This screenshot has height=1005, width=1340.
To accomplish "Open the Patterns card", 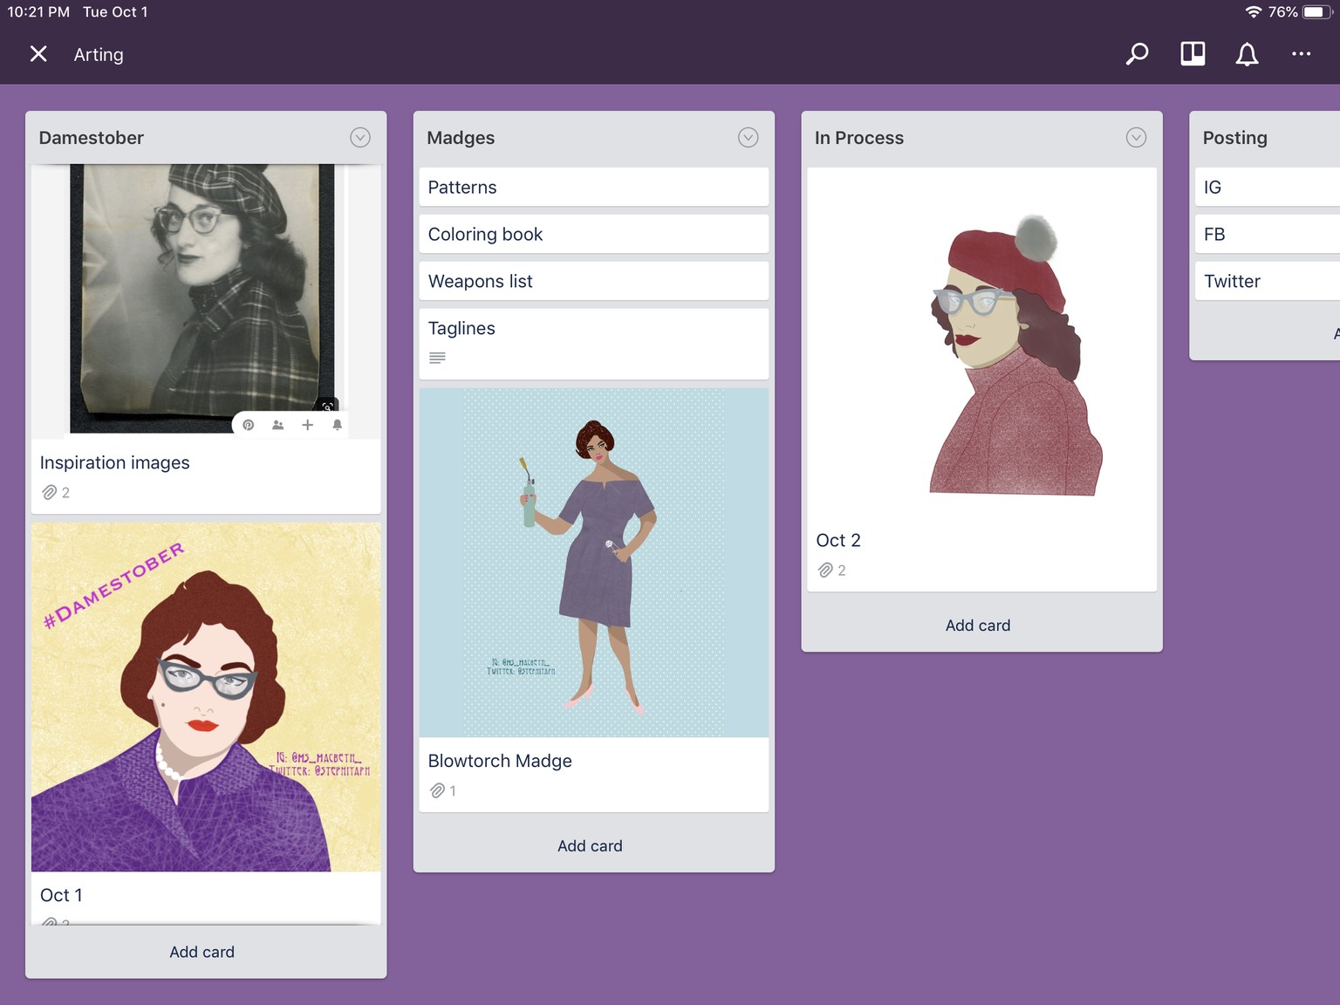I will tap(594, 188).
